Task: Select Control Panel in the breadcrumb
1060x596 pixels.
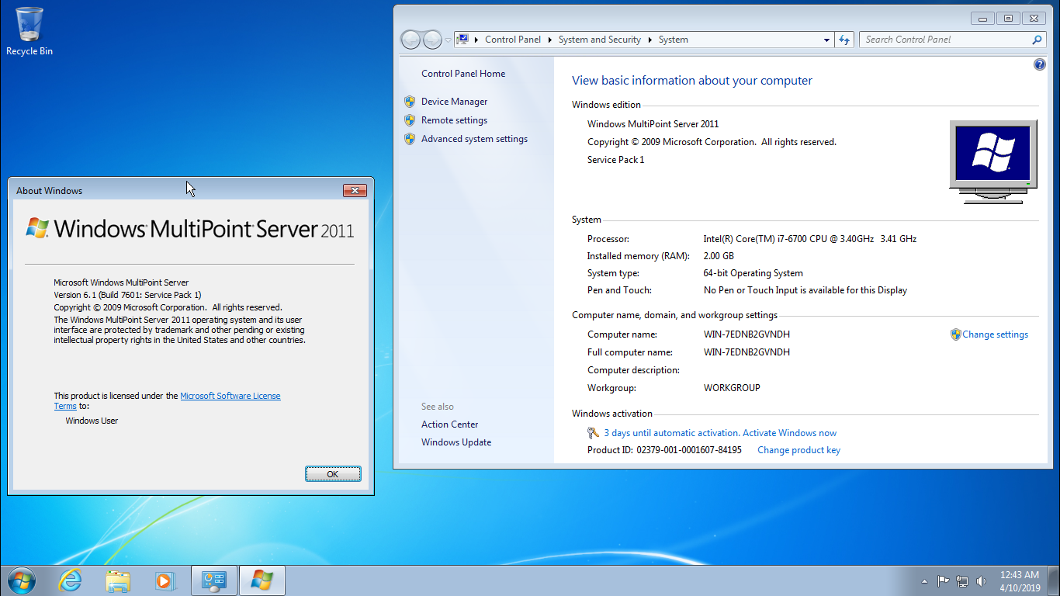Action: (513, 40)
